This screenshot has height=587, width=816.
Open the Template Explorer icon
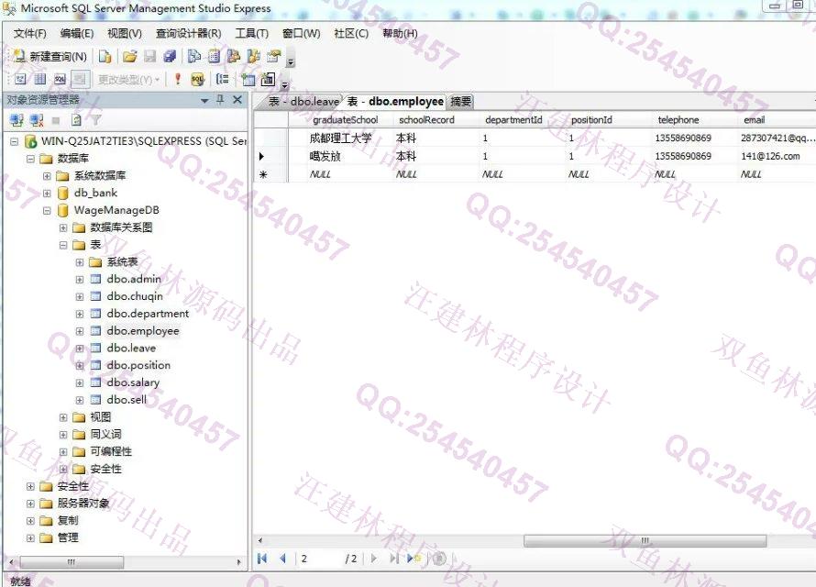(x=253, y=56)
